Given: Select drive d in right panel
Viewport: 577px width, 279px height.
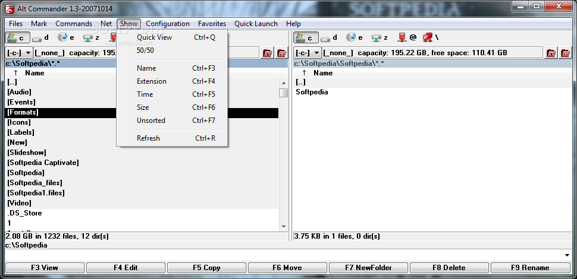Looking at the screenshot, I should (x=329, y=37).
